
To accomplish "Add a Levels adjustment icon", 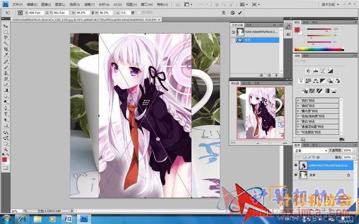I will coord(316,71).
